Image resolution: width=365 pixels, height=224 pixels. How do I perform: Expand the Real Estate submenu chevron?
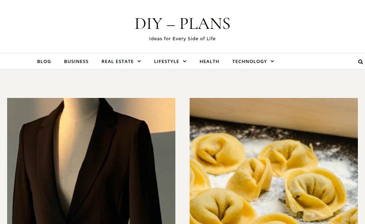click(139, 61)
